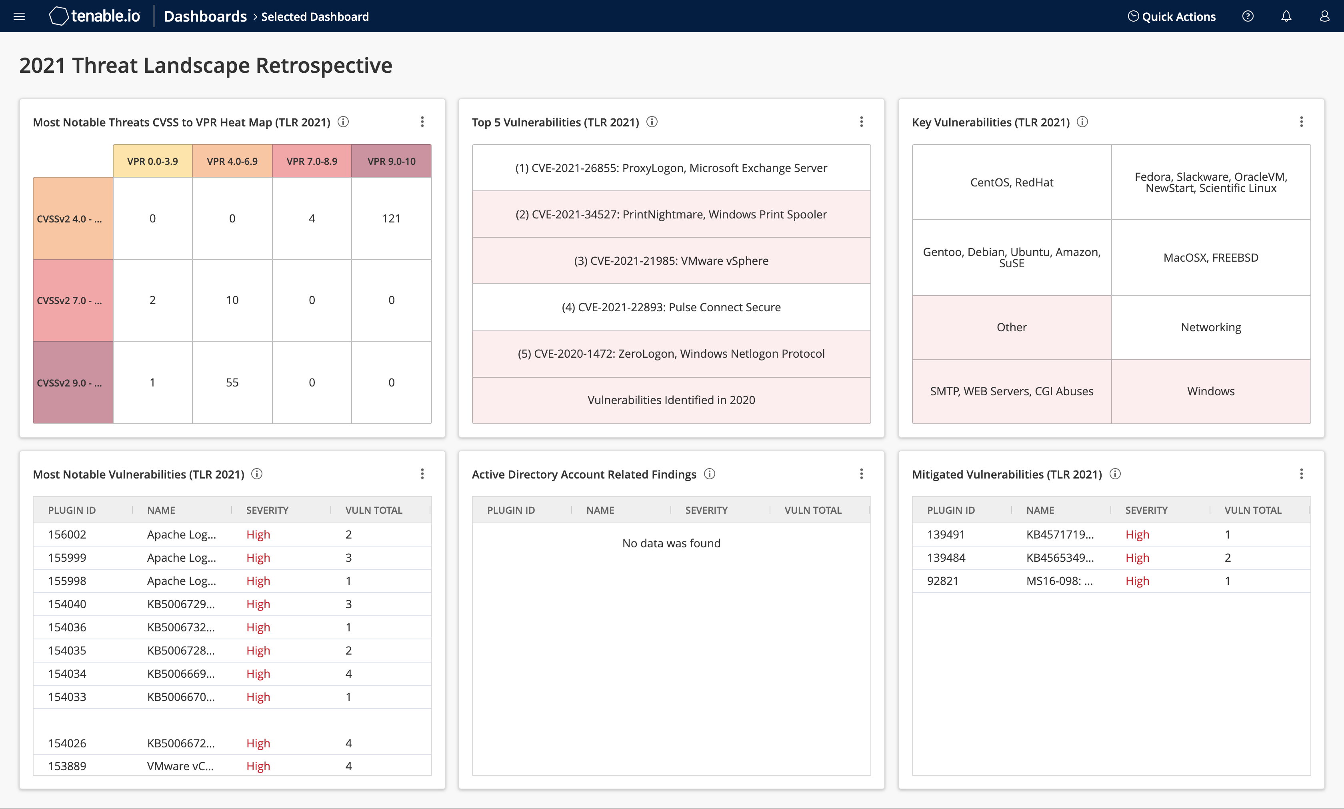Viewport: 1344px width, 809px height.
Task: Open heat map cell showing 55
Action: pos(232,382)
